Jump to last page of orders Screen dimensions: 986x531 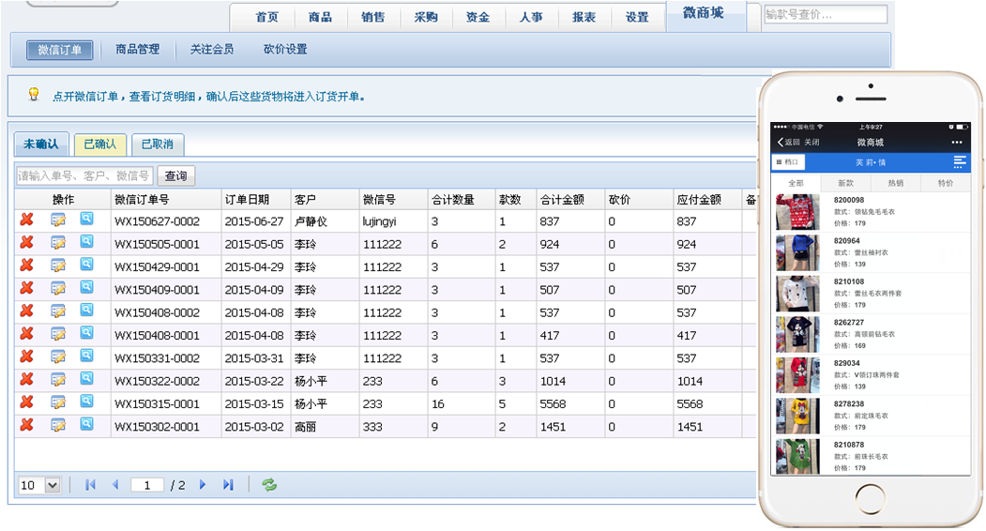click(228, 485)
